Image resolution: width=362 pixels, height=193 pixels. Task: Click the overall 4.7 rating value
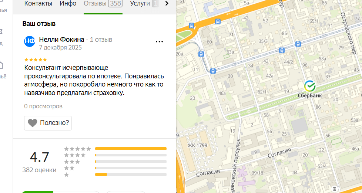(x=40, y=157)
